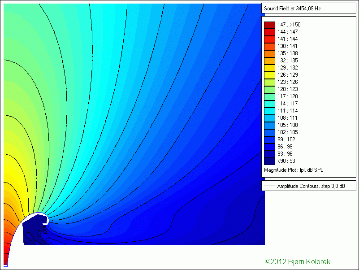The width and height of the screenshot is (359, 270).
Task: Select the 111 : 114 cyan swatch
Action: point(269,111)
